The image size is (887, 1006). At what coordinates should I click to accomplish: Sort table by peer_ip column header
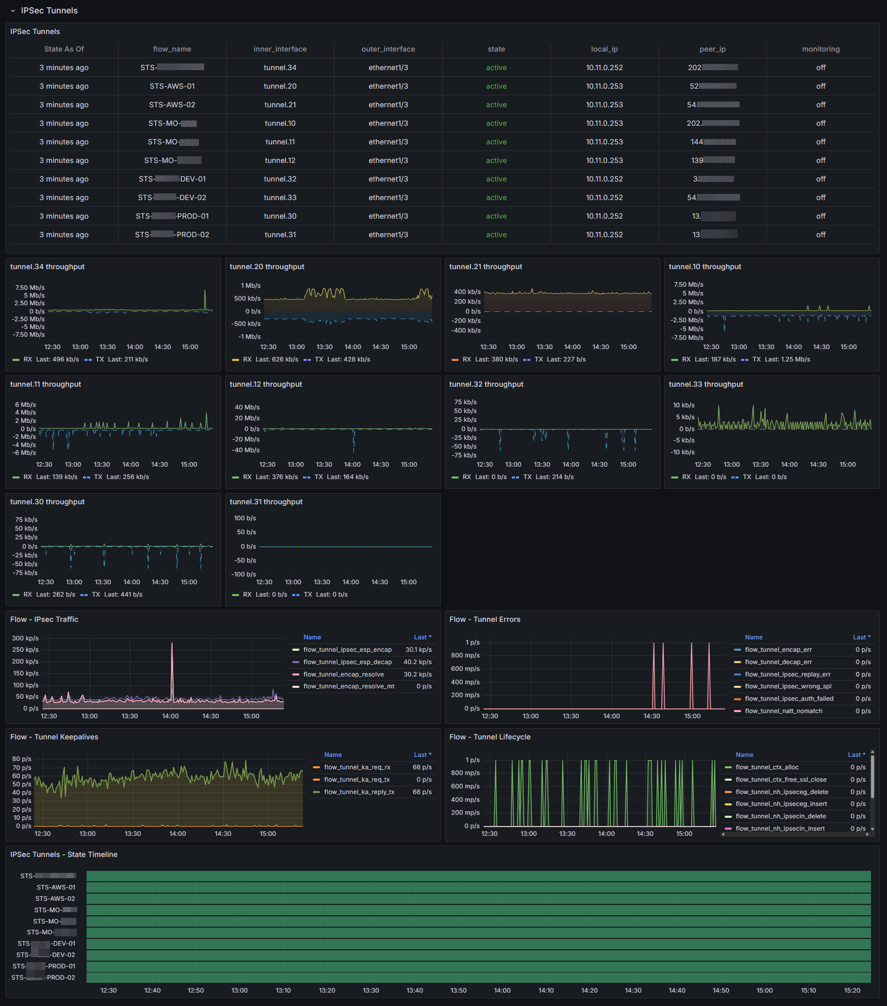pos(712,49)
